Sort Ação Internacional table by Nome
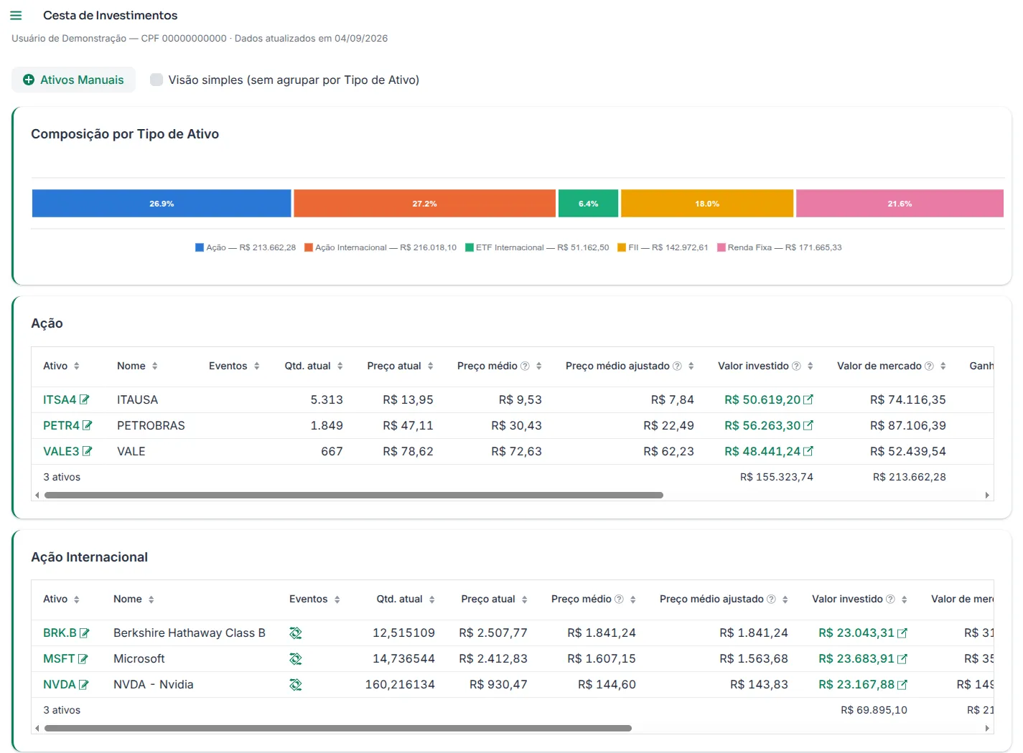The width and height of the screenshot is (1023, 753). [151, 600]
